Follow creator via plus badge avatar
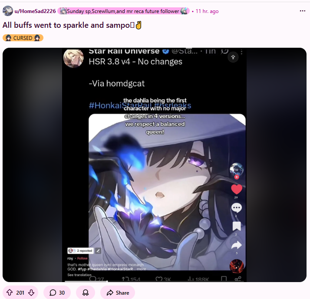310x299 pixels. coord(237,171)
